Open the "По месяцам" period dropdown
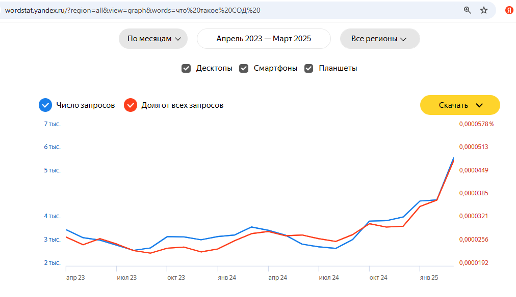The width and height of the screenshot is (516, 297). click(153, 39)
